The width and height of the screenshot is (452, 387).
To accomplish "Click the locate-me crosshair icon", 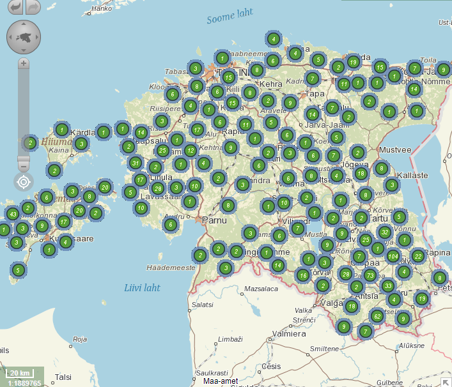I will (24, 182).
